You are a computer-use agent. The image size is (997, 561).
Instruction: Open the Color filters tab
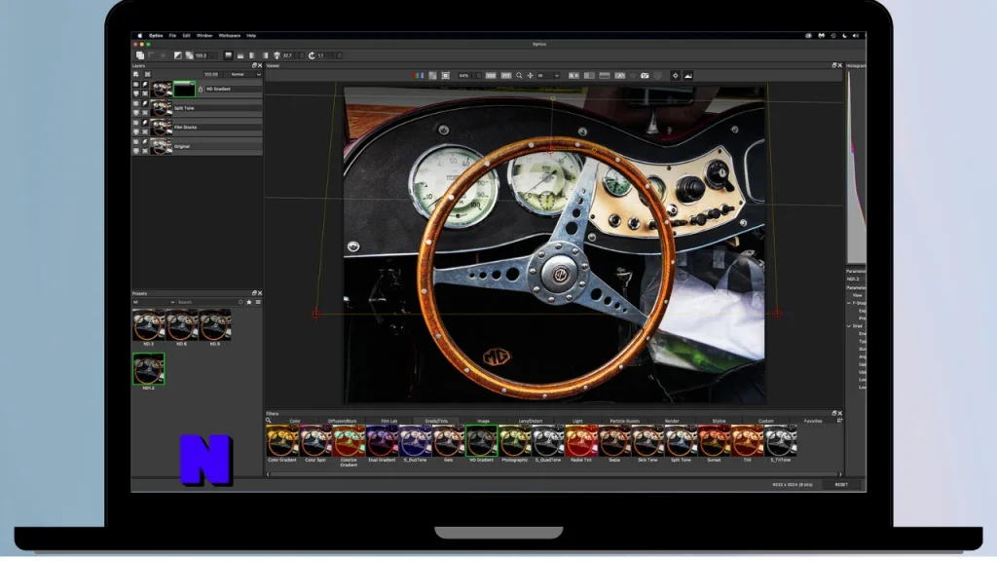click(x=295, y=421)
